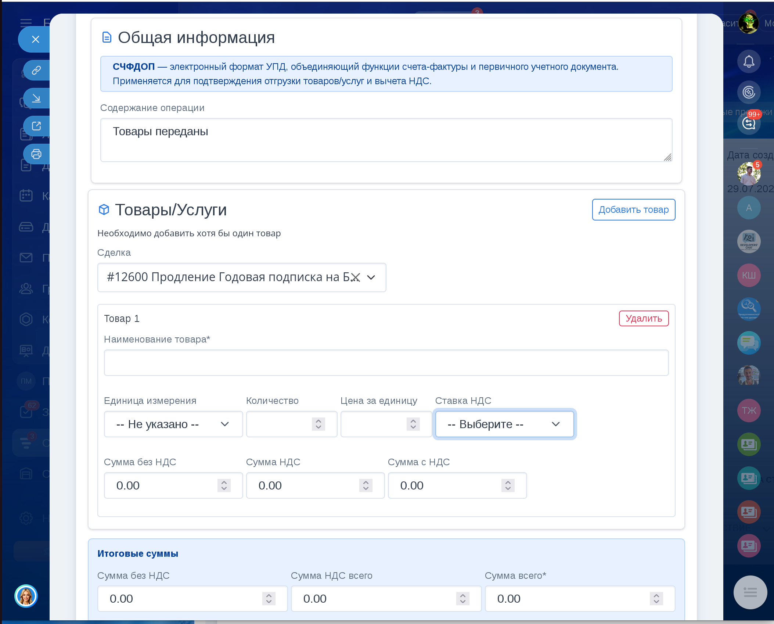The width and height of the screenshot is (774, 624).
Task: Click the Добавить товар button
Action: coord(633,210)
